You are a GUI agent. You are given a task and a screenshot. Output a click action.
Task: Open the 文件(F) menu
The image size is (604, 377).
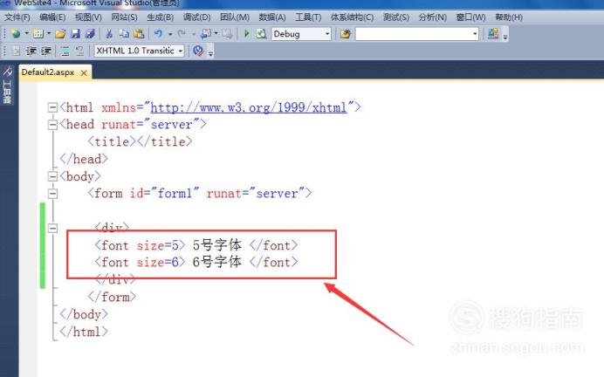(17, 17)
